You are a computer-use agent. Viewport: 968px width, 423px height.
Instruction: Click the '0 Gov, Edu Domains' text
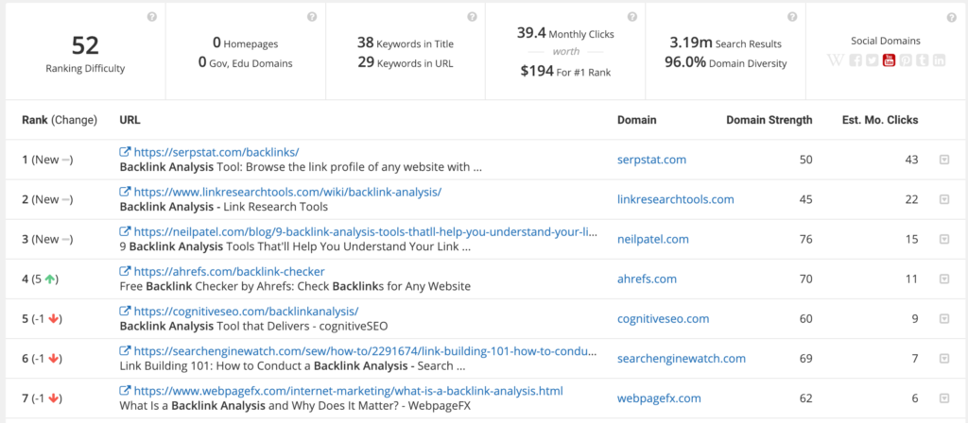[x=246, y=62]
